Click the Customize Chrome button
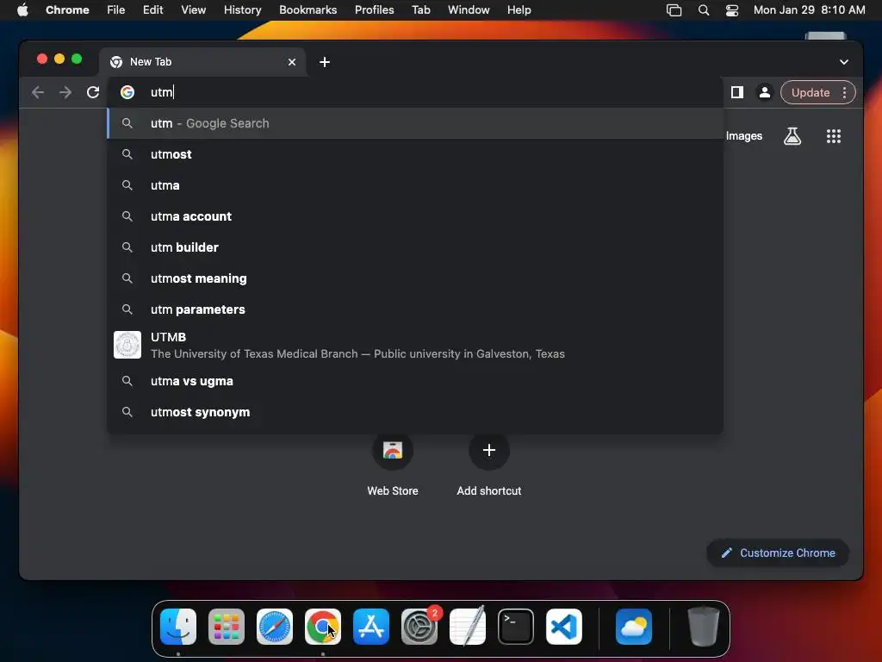This screenshot has width=882, height=662. click(x=778, y=553)
